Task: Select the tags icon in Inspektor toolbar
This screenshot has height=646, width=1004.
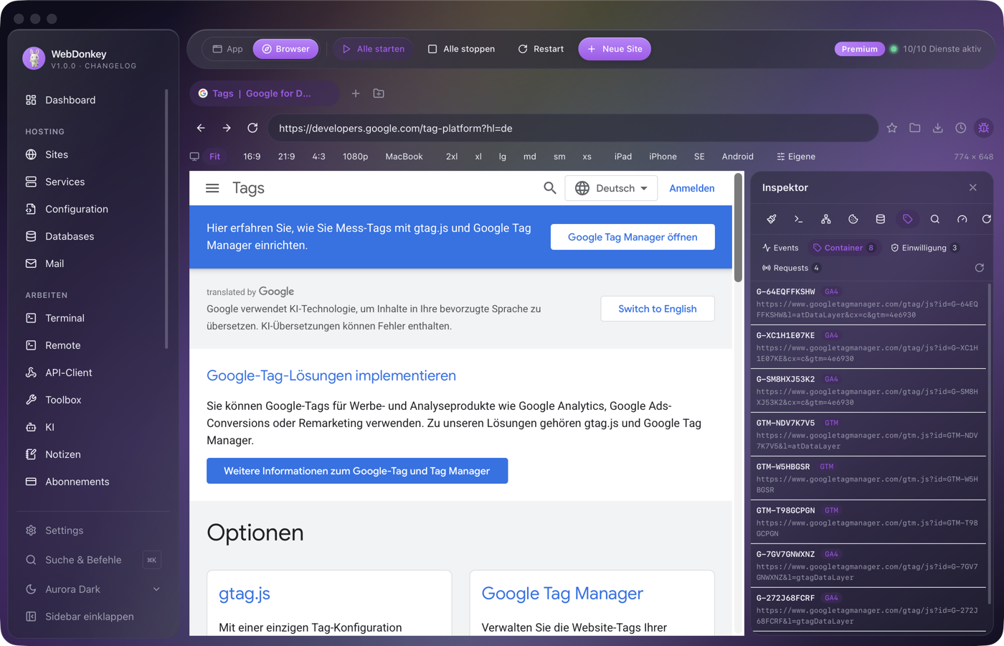Action: tap(908, 219)
